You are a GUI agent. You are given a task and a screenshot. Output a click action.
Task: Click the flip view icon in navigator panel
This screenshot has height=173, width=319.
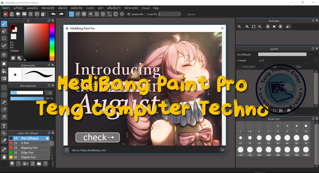click(288, 27)
